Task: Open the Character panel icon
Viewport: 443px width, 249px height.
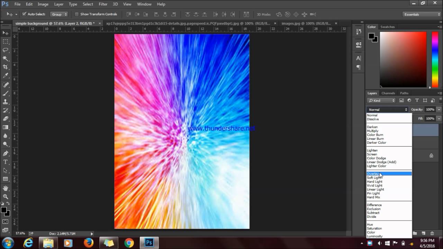Action: pos(359,58)
